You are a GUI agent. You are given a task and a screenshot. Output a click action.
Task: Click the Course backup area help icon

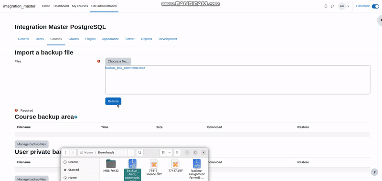pyautogui.click(x=76, y=117)
